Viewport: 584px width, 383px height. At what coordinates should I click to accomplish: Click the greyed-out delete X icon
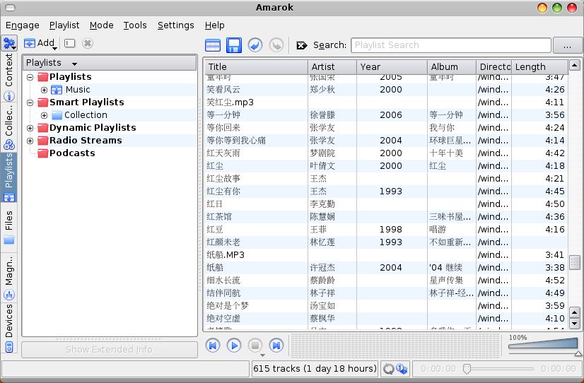[88, 43]
